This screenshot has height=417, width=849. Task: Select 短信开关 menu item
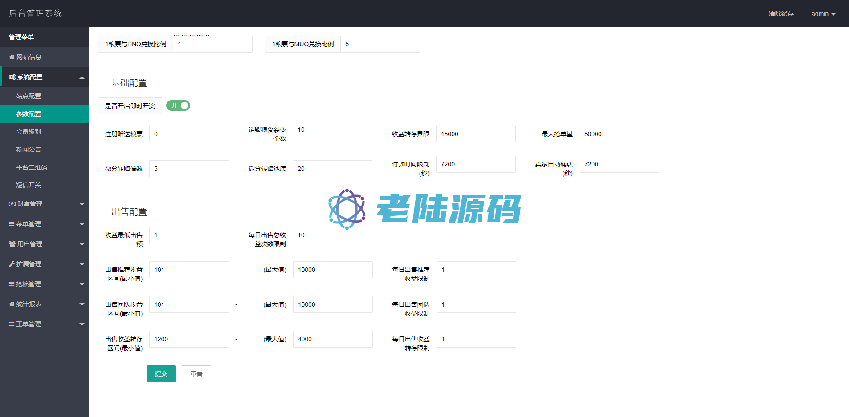click(x=29, y=185)
